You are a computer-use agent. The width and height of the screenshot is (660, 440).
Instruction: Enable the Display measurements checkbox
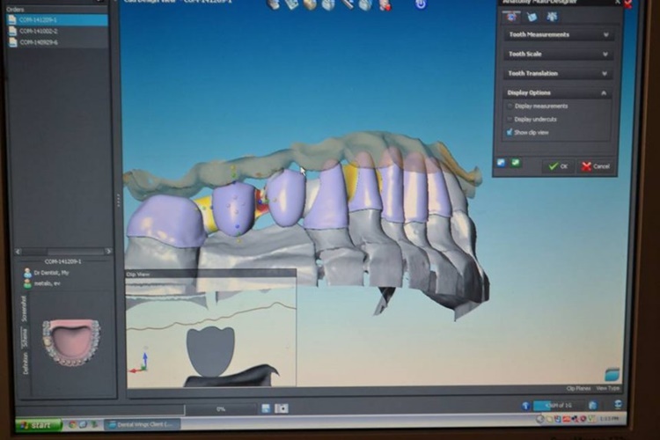click(x=510, y=106)
